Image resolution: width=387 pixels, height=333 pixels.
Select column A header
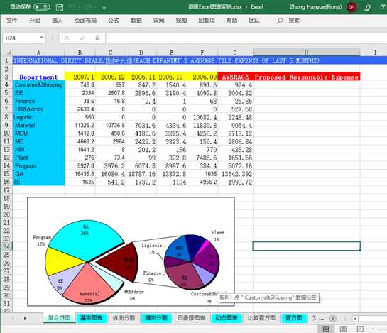38,53
